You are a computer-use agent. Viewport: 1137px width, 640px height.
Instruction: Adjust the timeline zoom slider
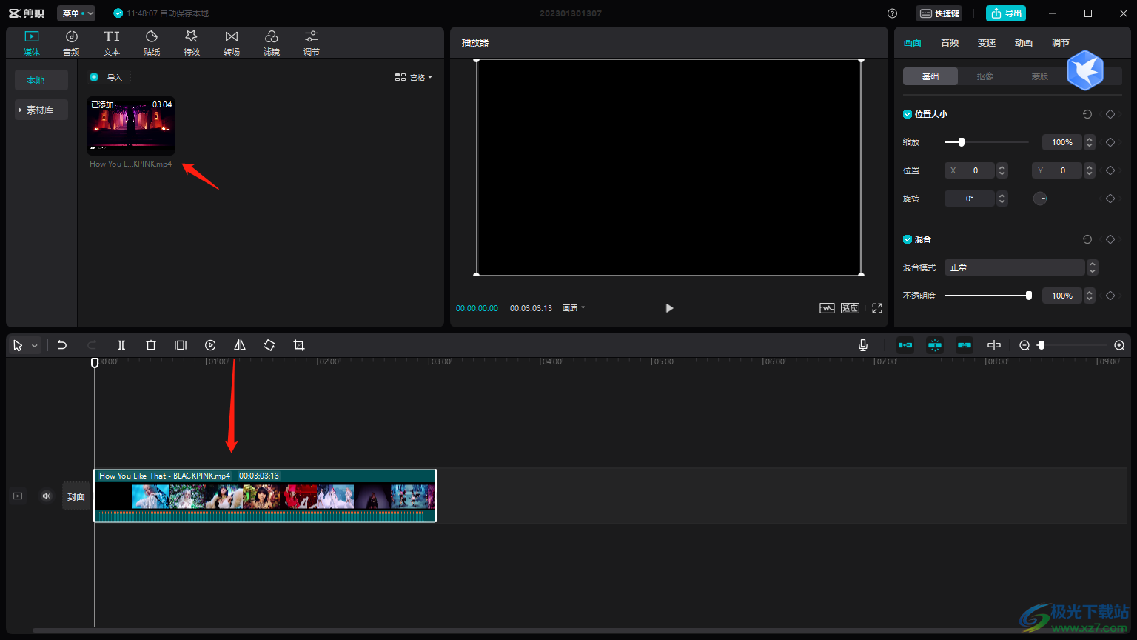point(1073,345)
